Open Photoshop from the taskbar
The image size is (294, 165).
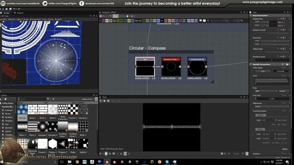(99, 162)
